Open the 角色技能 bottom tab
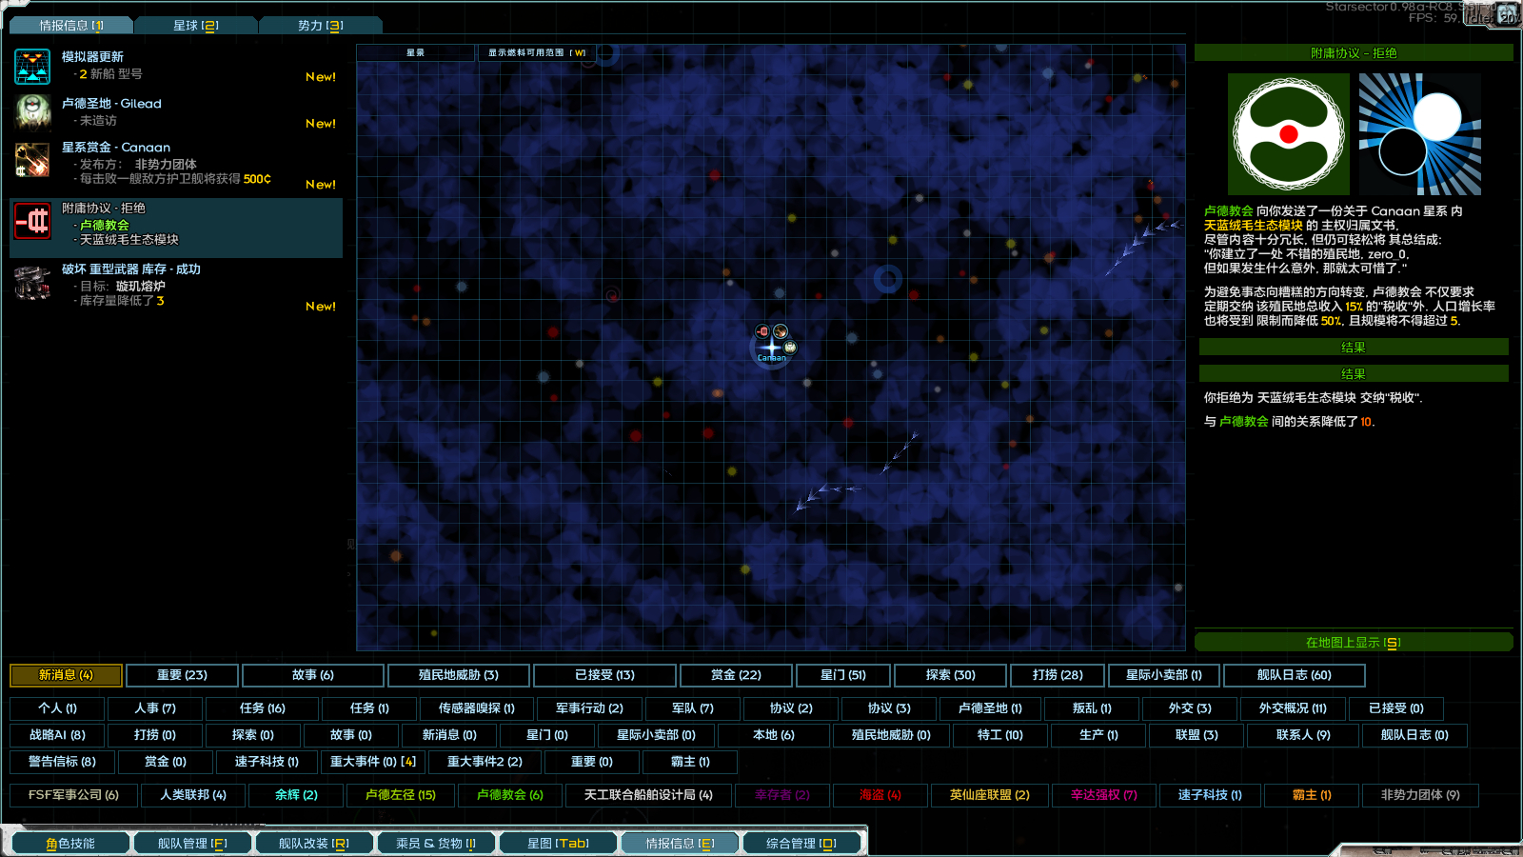 tap(69, 844)
